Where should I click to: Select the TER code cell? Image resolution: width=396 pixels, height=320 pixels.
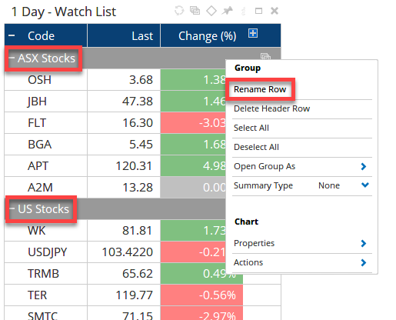(x=46, y=295)
